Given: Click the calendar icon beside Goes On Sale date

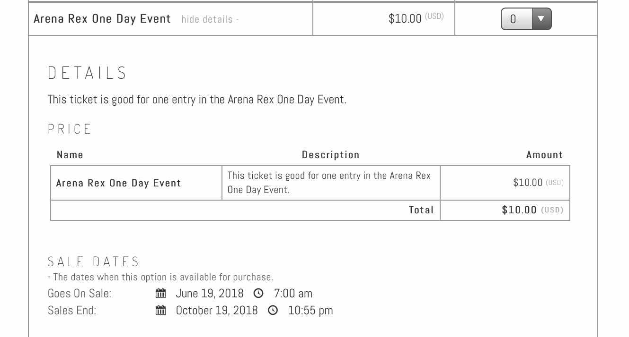Looking at the screenshot, I should pyautogui.click(x=161, y=294).
